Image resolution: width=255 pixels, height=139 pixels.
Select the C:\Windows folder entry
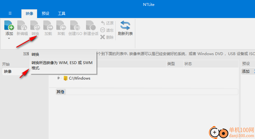[80, 78]
